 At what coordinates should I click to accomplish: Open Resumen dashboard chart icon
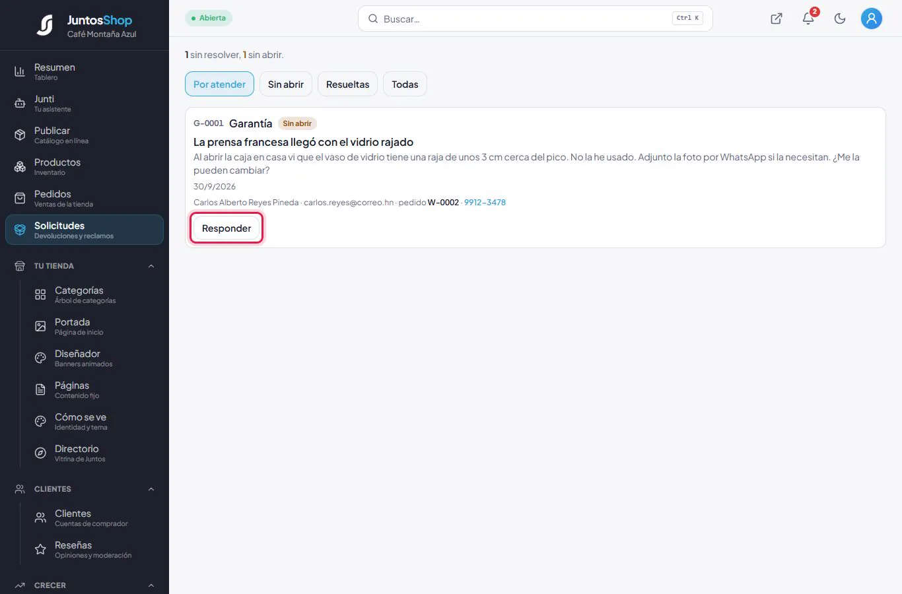(x=20, y=71)
